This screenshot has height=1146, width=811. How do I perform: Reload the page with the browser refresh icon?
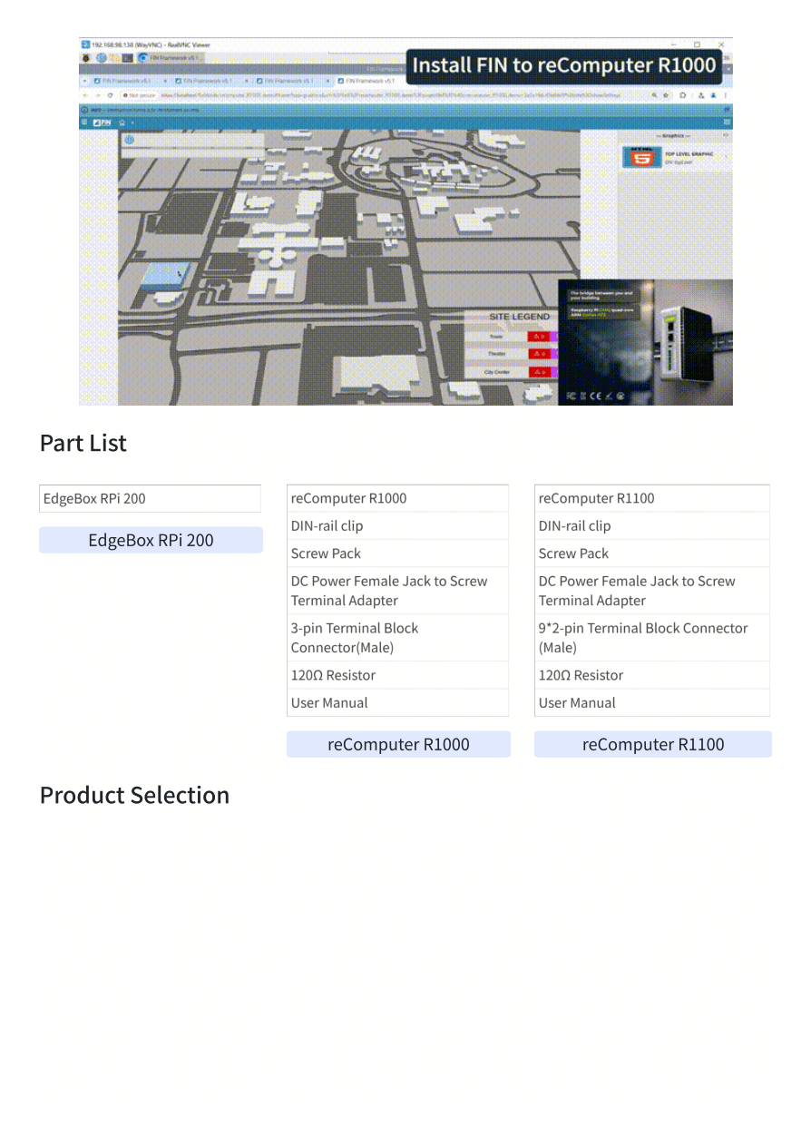point(110,94)
